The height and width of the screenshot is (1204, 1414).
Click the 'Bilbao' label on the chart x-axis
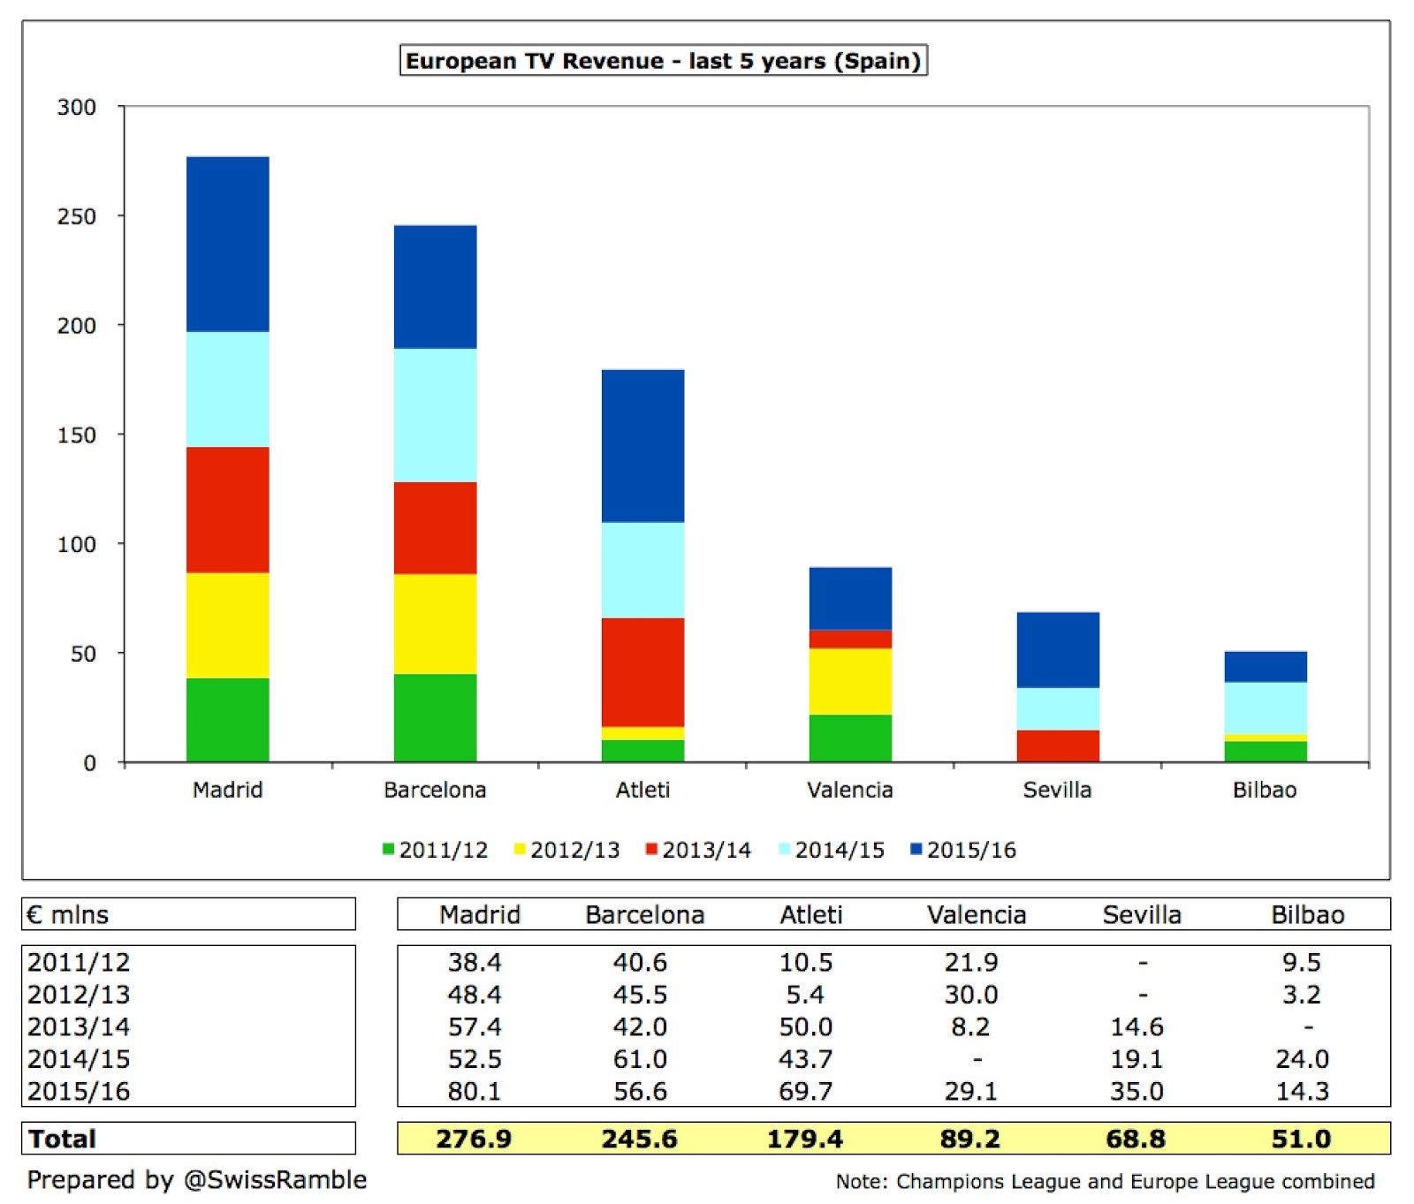click(1266, 790)
